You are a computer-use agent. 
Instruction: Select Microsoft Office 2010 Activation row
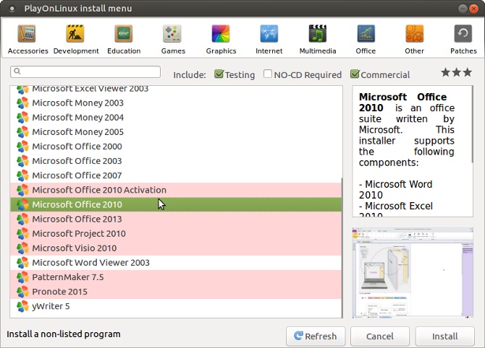pos(176,190)
